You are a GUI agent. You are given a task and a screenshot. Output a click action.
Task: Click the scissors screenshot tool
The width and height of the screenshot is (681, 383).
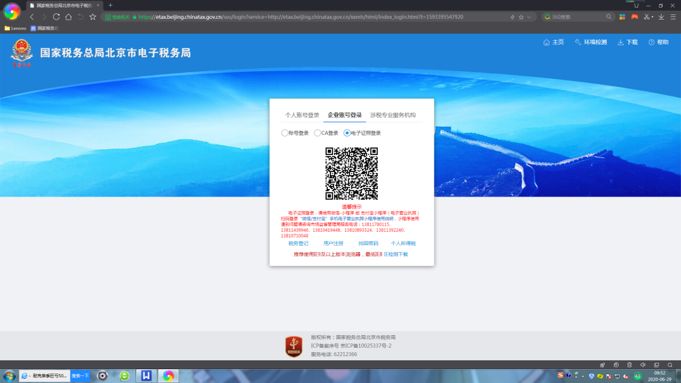pyautogui.click(x=647, y=17)
